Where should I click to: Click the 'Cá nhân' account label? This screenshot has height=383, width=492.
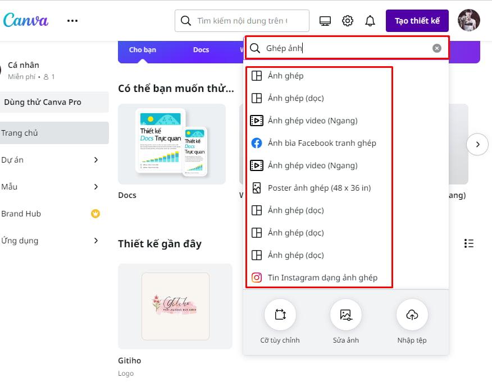[24, 65]
